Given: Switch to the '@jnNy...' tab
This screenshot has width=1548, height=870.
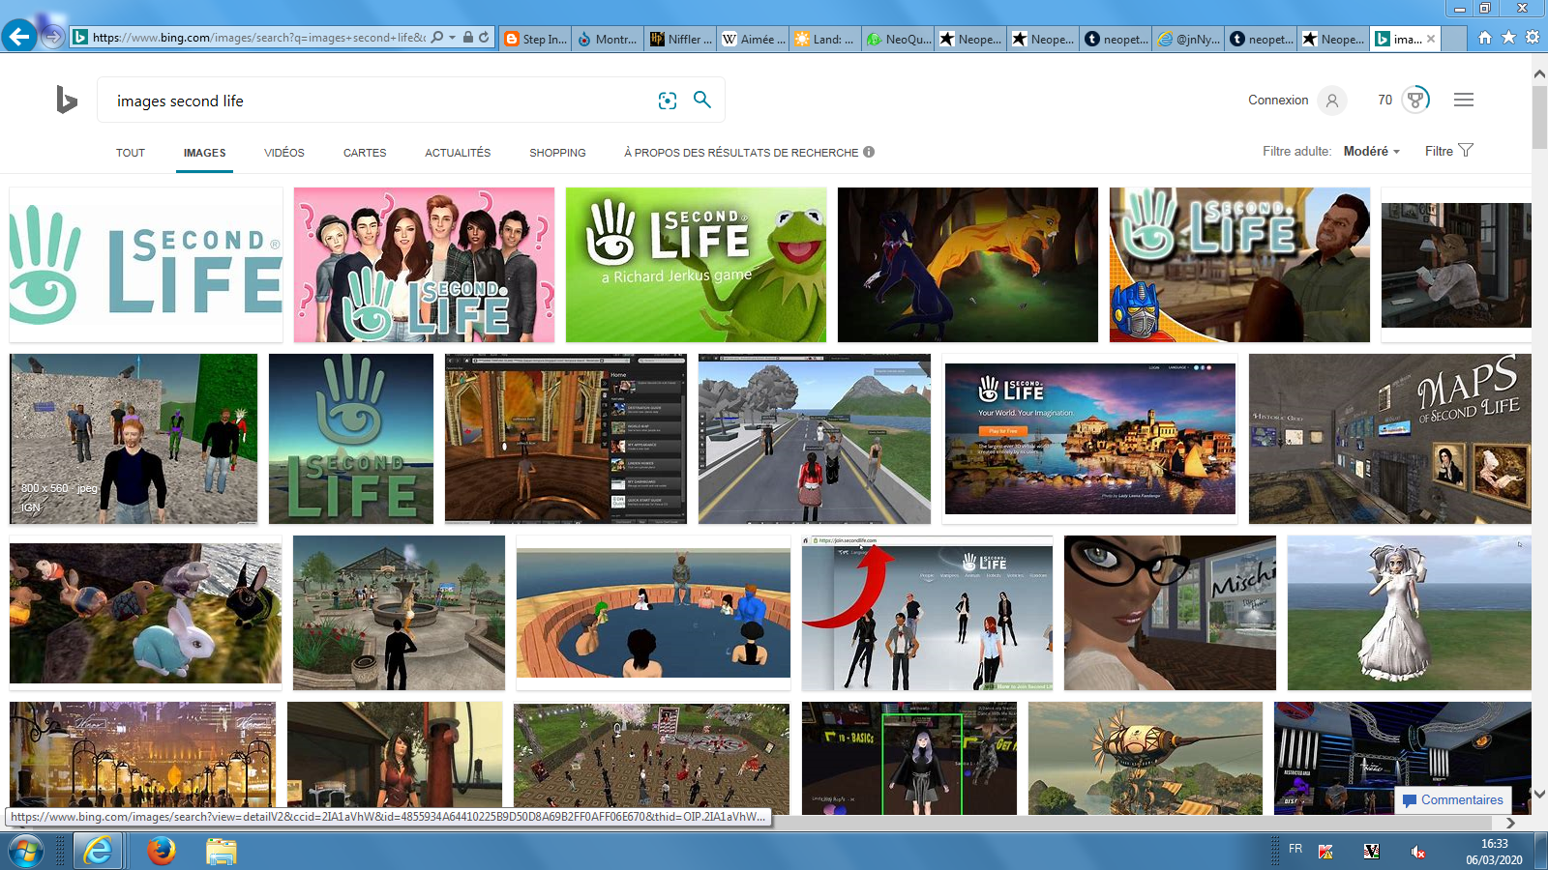Looking at the screenshot, I should (1188, 39).
